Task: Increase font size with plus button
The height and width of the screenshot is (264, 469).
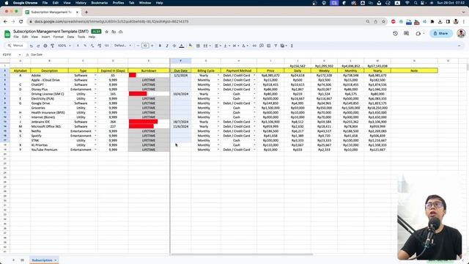Action: point(152,45)
